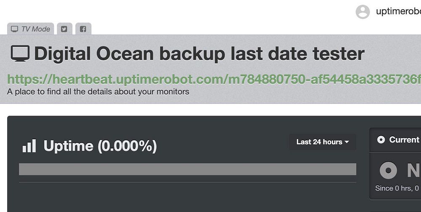Open the uptimerobot account name menu
Viewport: 421px width, 212px height.
pyautogui.click(x=398, y=12)
